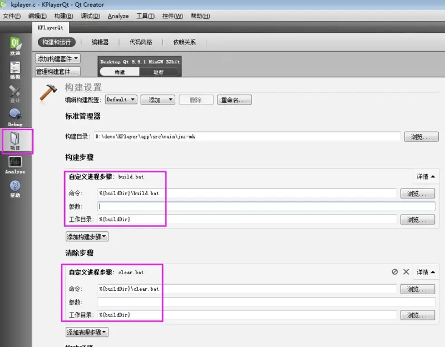Browse for the clear.bat command
The height and width of the screenshot is (347, 445).
click(x=418, y=289)
